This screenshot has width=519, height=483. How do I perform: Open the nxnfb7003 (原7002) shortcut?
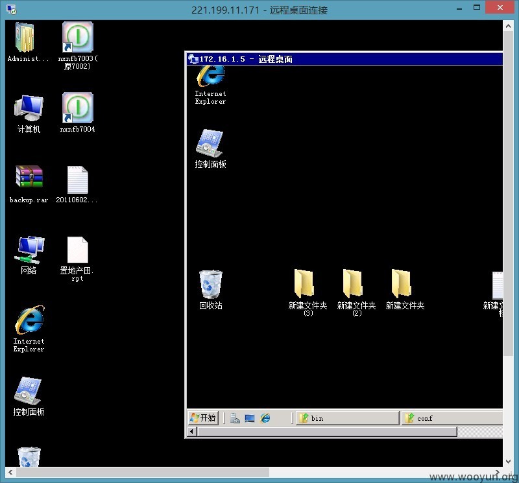click(x=78, y=37)
